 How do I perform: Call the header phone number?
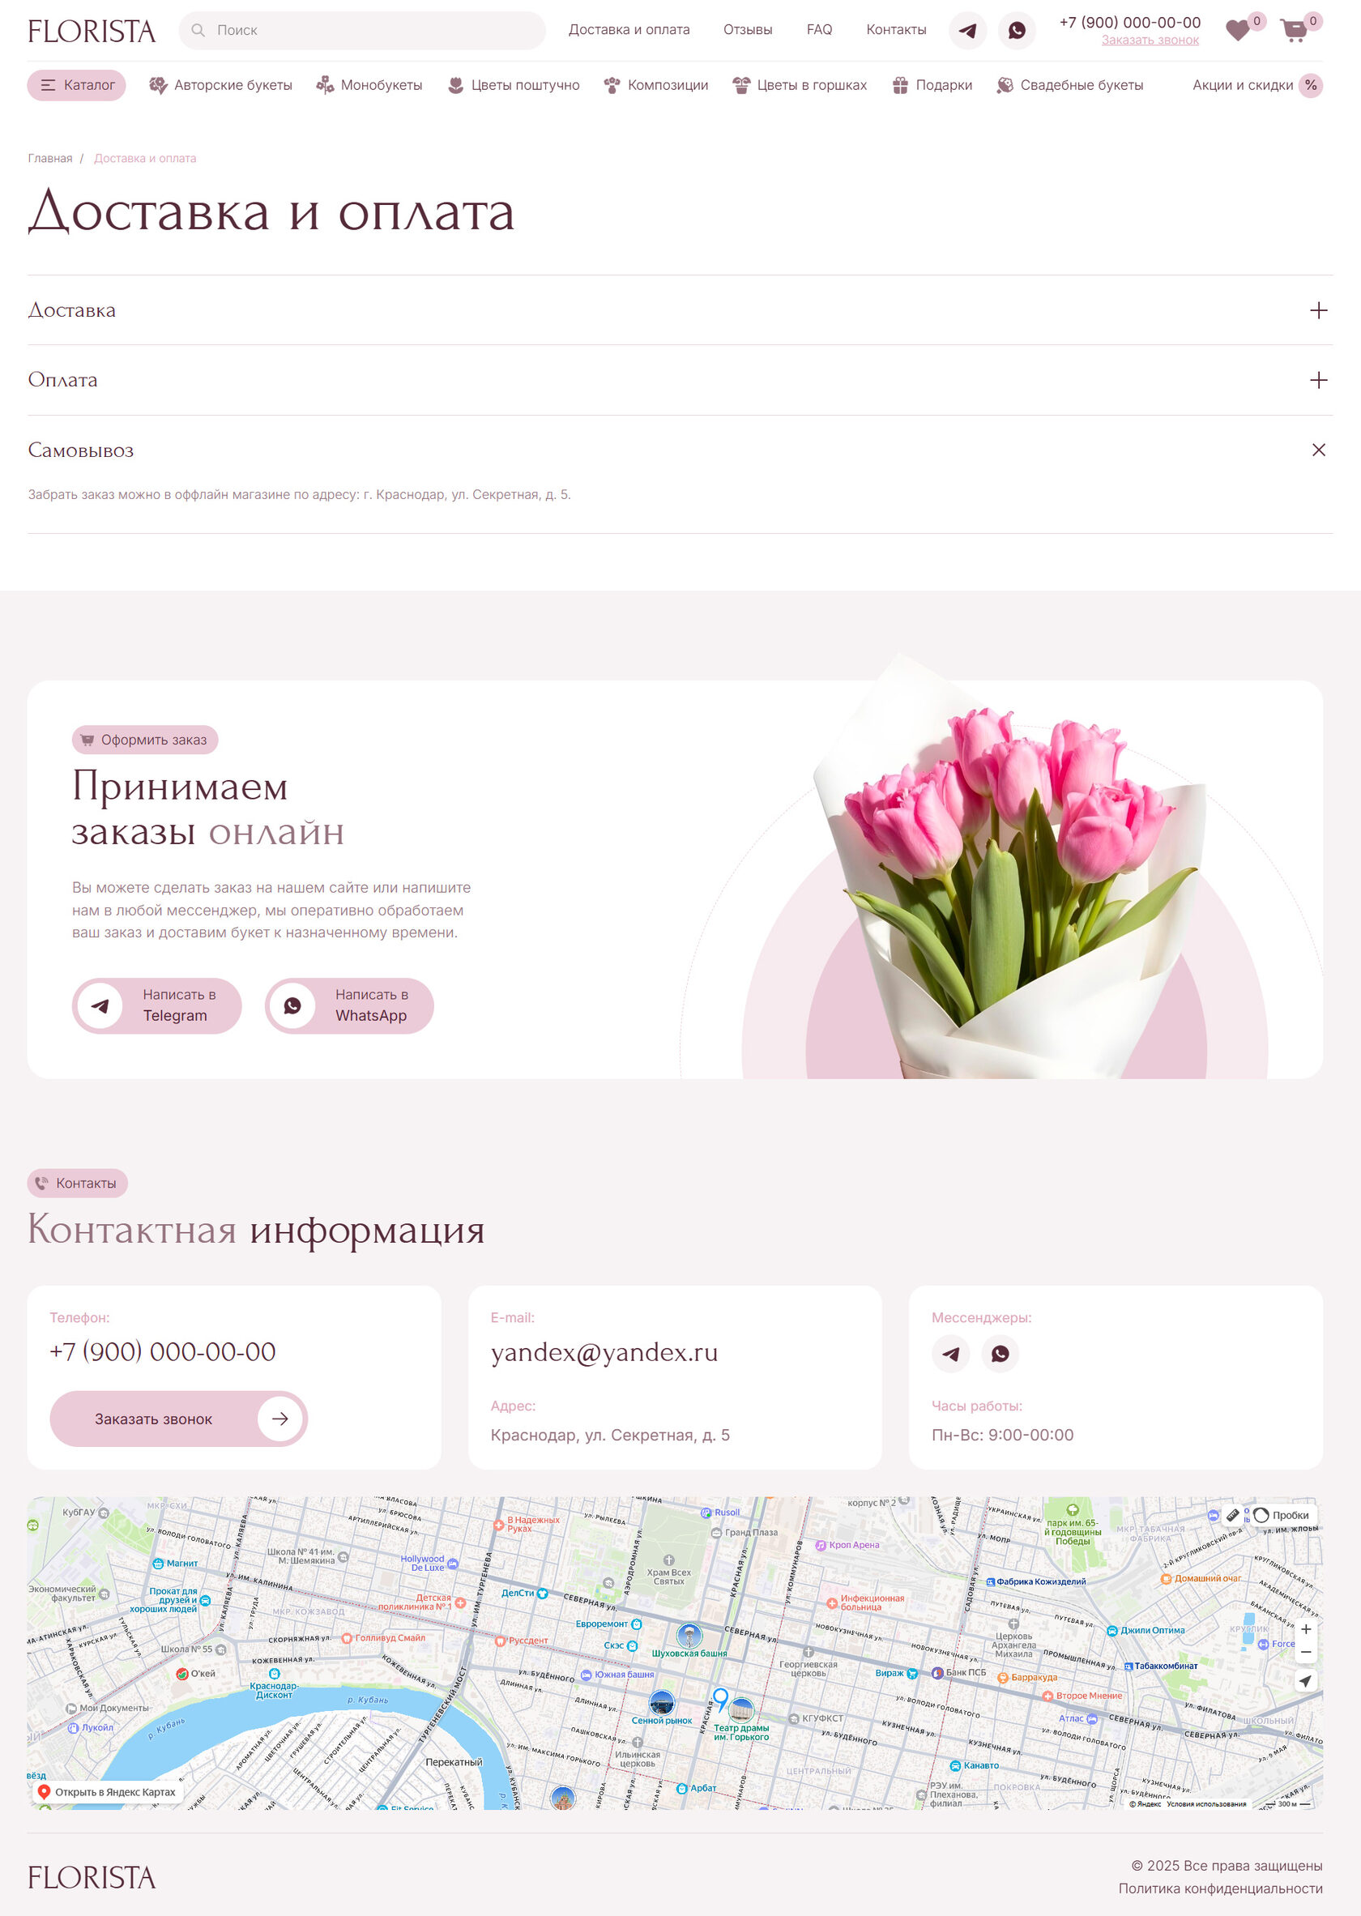[x=1129, y=23]
